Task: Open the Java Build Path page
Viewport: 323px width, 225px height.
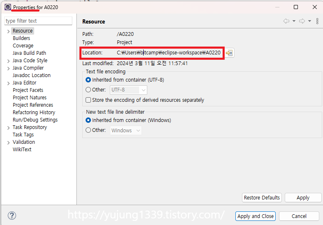Action: pos(29,53)
